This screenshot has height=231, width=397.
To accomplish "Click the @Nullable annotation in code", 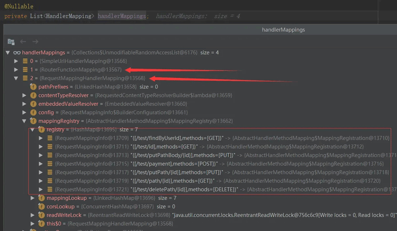I will click(x=19, y=7).
